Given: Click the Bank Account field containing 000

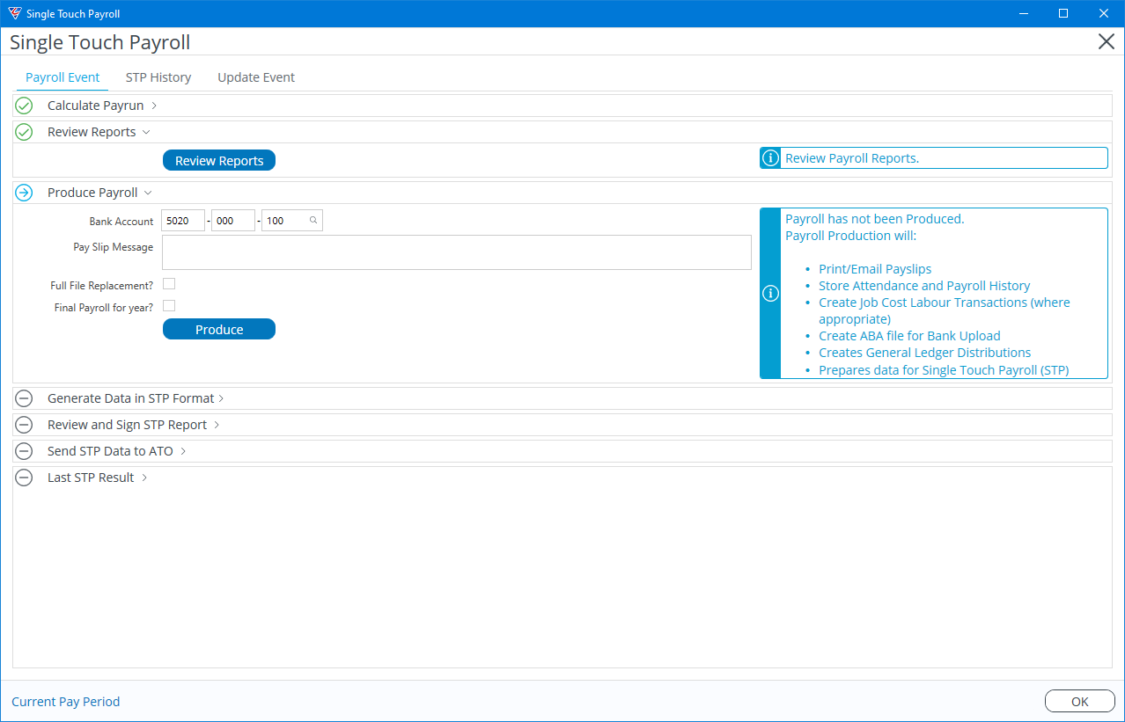Looking at the screenshot, I should point(233,221).
